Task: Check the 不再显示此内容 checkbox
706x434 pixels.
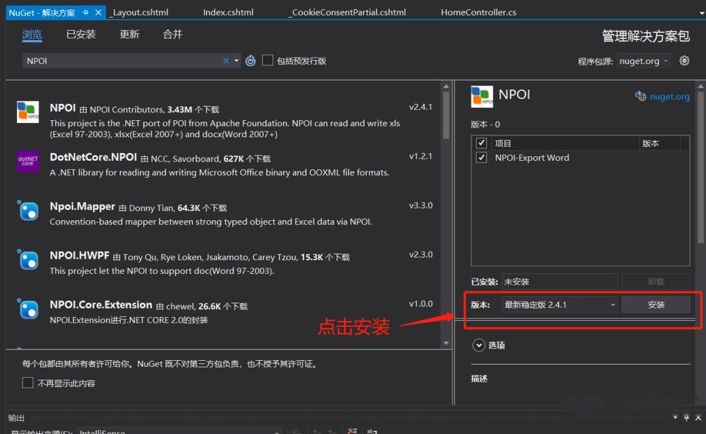Action: click(x=27, y=382)
